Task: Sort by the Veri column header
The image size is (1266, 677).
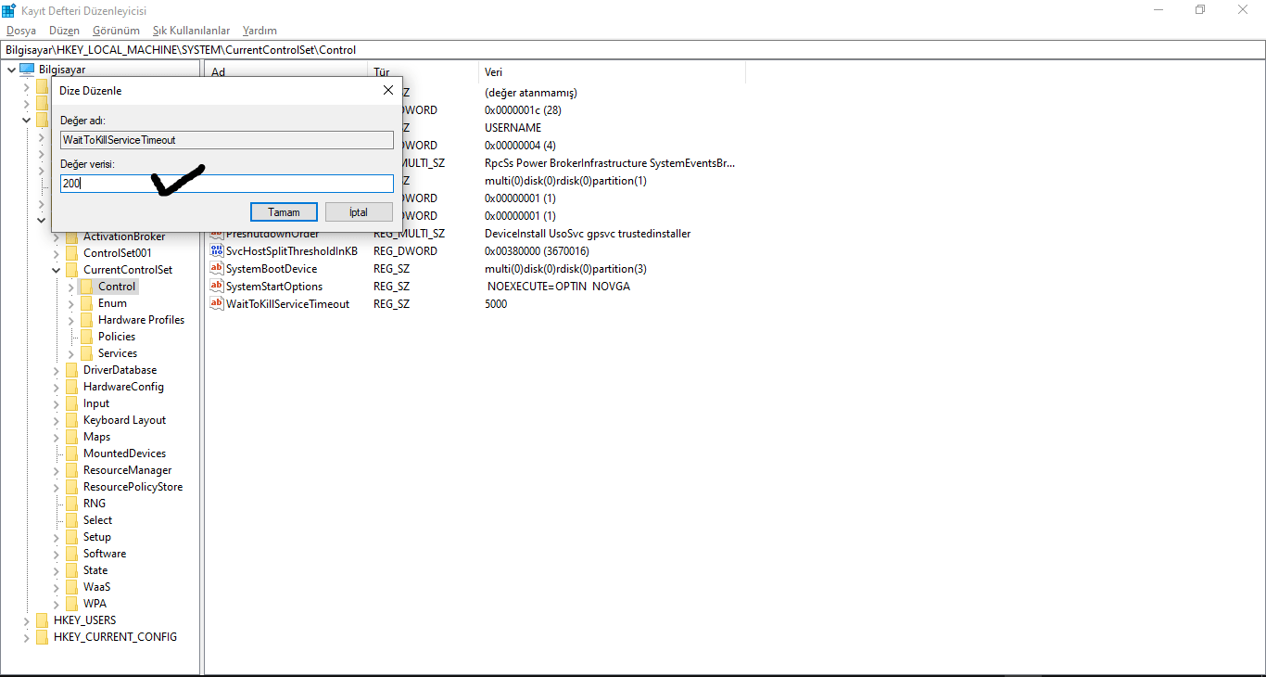Action: coord(612,71)
